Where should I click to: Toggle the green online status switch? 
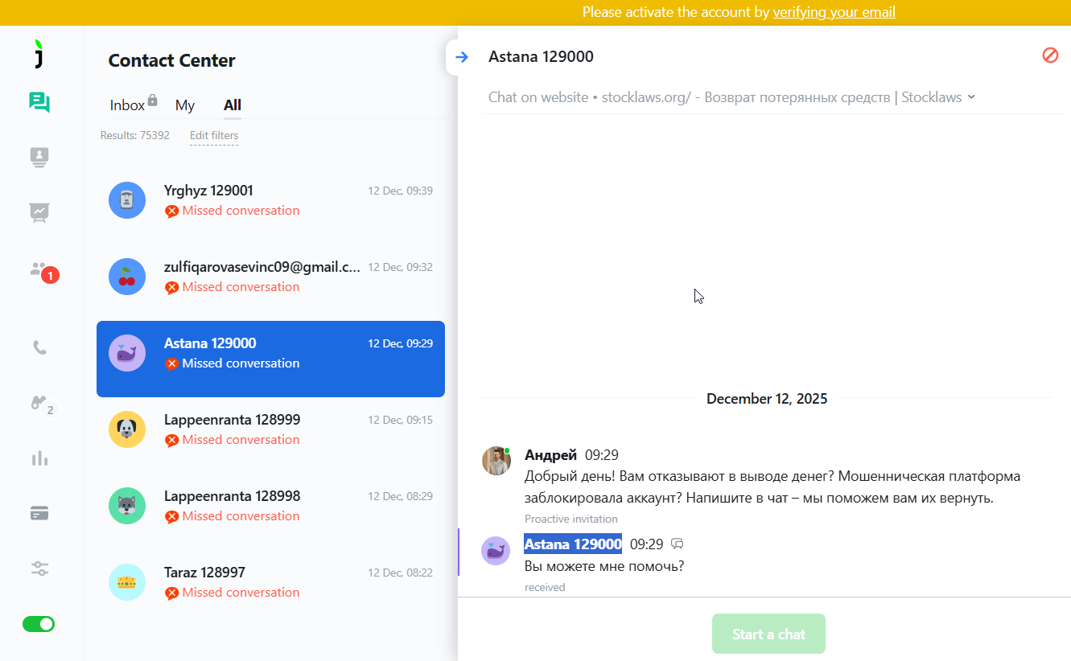pos(39,624)
